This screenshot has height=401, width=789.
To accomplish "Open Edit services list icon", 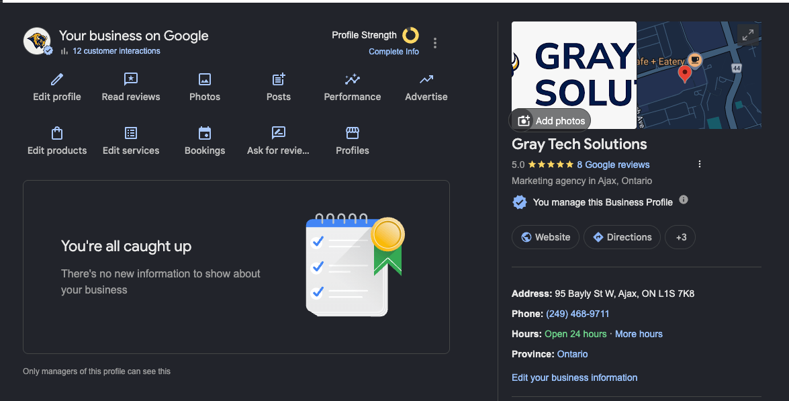I will pos(131,133).
